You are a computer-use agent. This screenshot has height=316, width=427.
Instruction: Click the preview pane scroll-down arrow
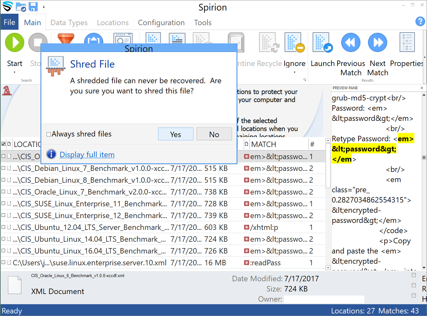pos(424,268)
